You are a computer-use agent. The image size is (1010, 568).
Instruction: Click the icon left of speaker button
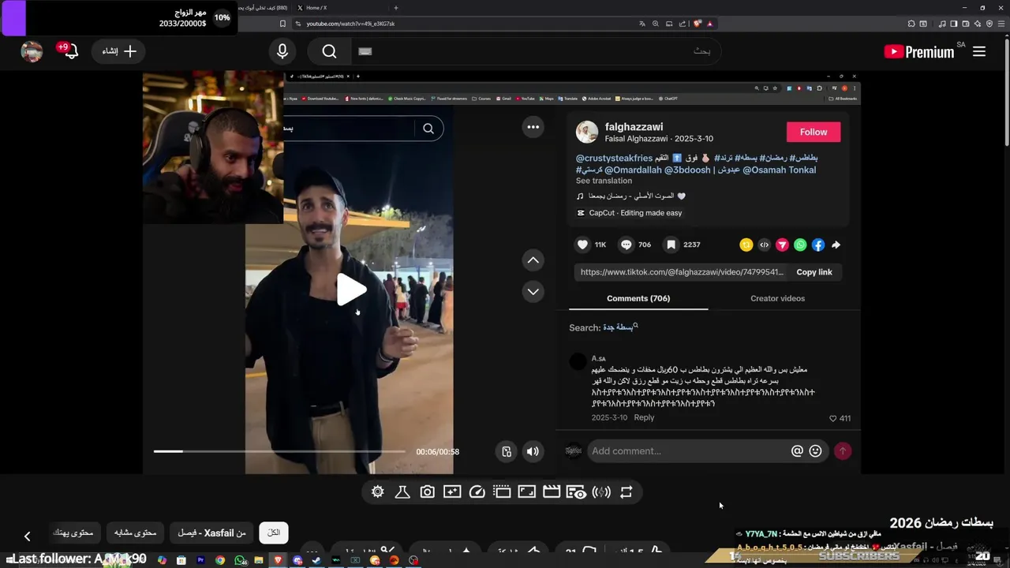507,451
